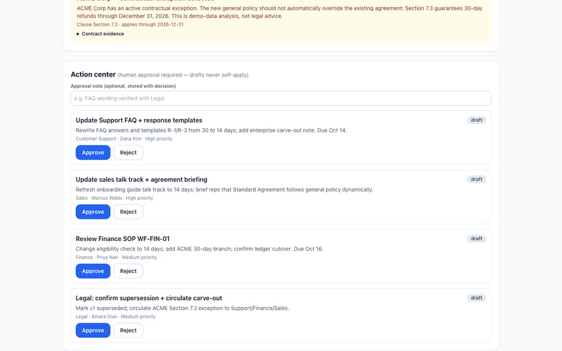Viewport: 562px width, 351px height.
Task: Expand the Contract evidence disclosure
Action: pos(100,33)
